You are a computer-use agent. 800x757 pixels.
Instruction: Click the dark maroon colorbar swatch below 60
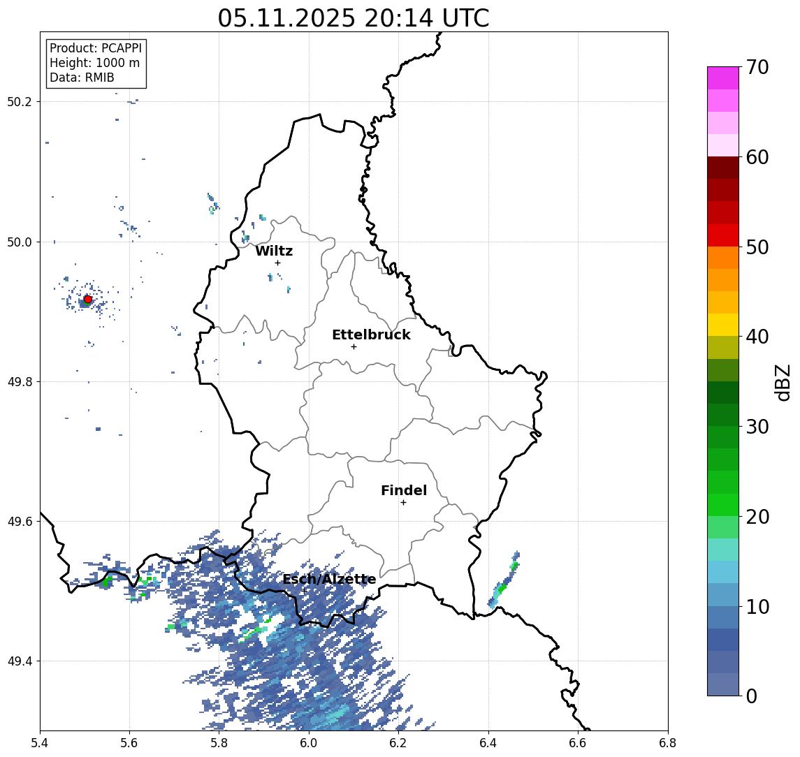click(x=723, y=168)
